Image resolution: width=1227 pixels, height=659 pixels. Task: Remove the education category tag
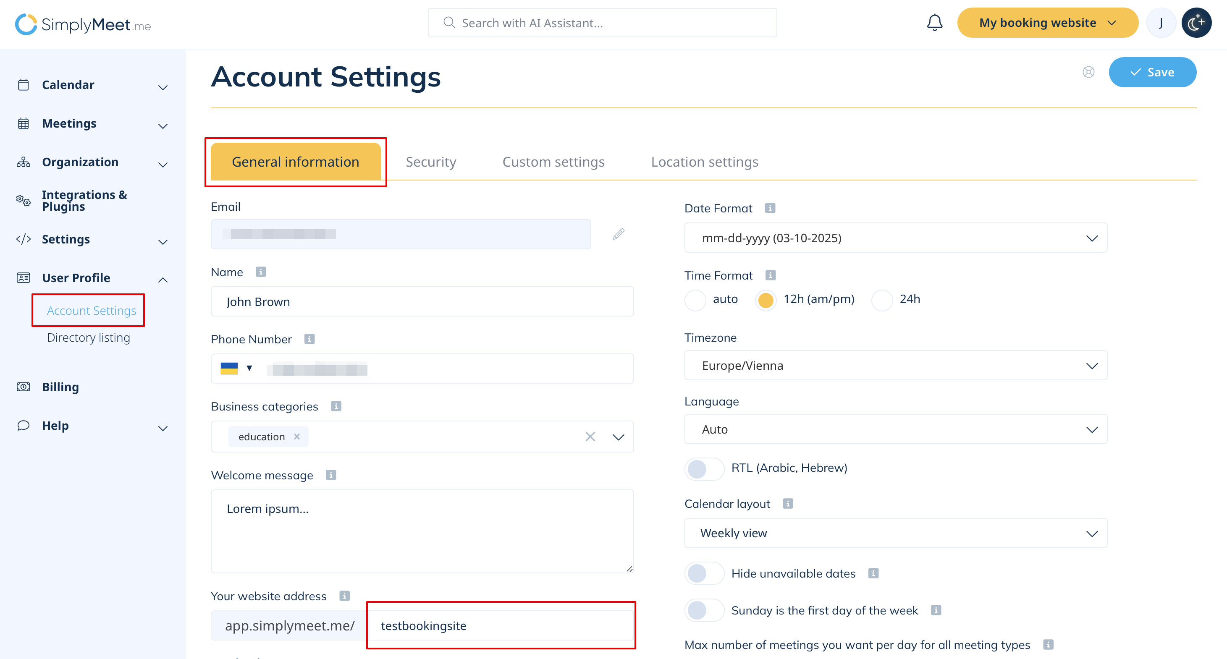pos(297,436)
